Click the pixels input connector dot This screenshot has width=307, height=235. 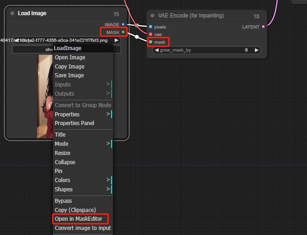(x=151, y=27)
